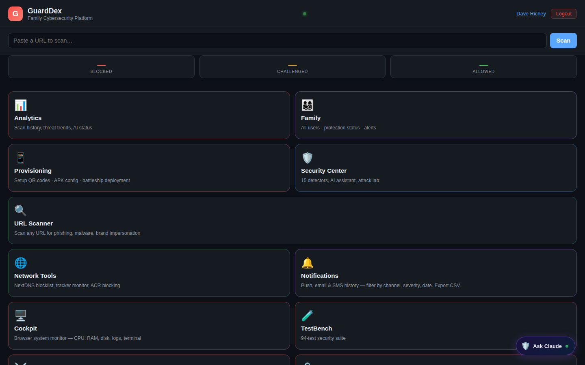Open the Network Tools card title
This screenshot has height=365, width=585.
(35, 276)
